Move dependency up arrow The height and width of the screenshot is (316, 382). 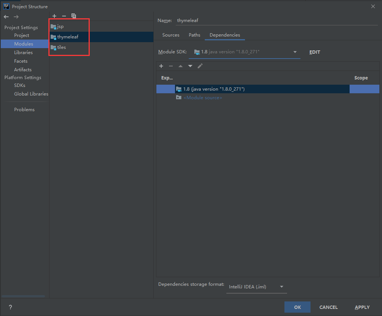click(181, 66)
